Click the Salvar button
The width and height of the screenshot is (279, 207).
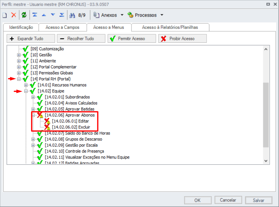259,200
